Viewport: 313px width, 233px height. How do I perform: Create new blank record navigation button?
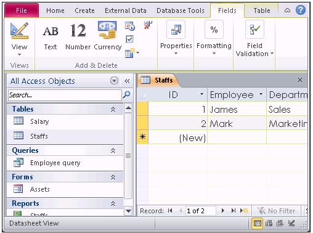pyautogui.click(x=244, y=211)
